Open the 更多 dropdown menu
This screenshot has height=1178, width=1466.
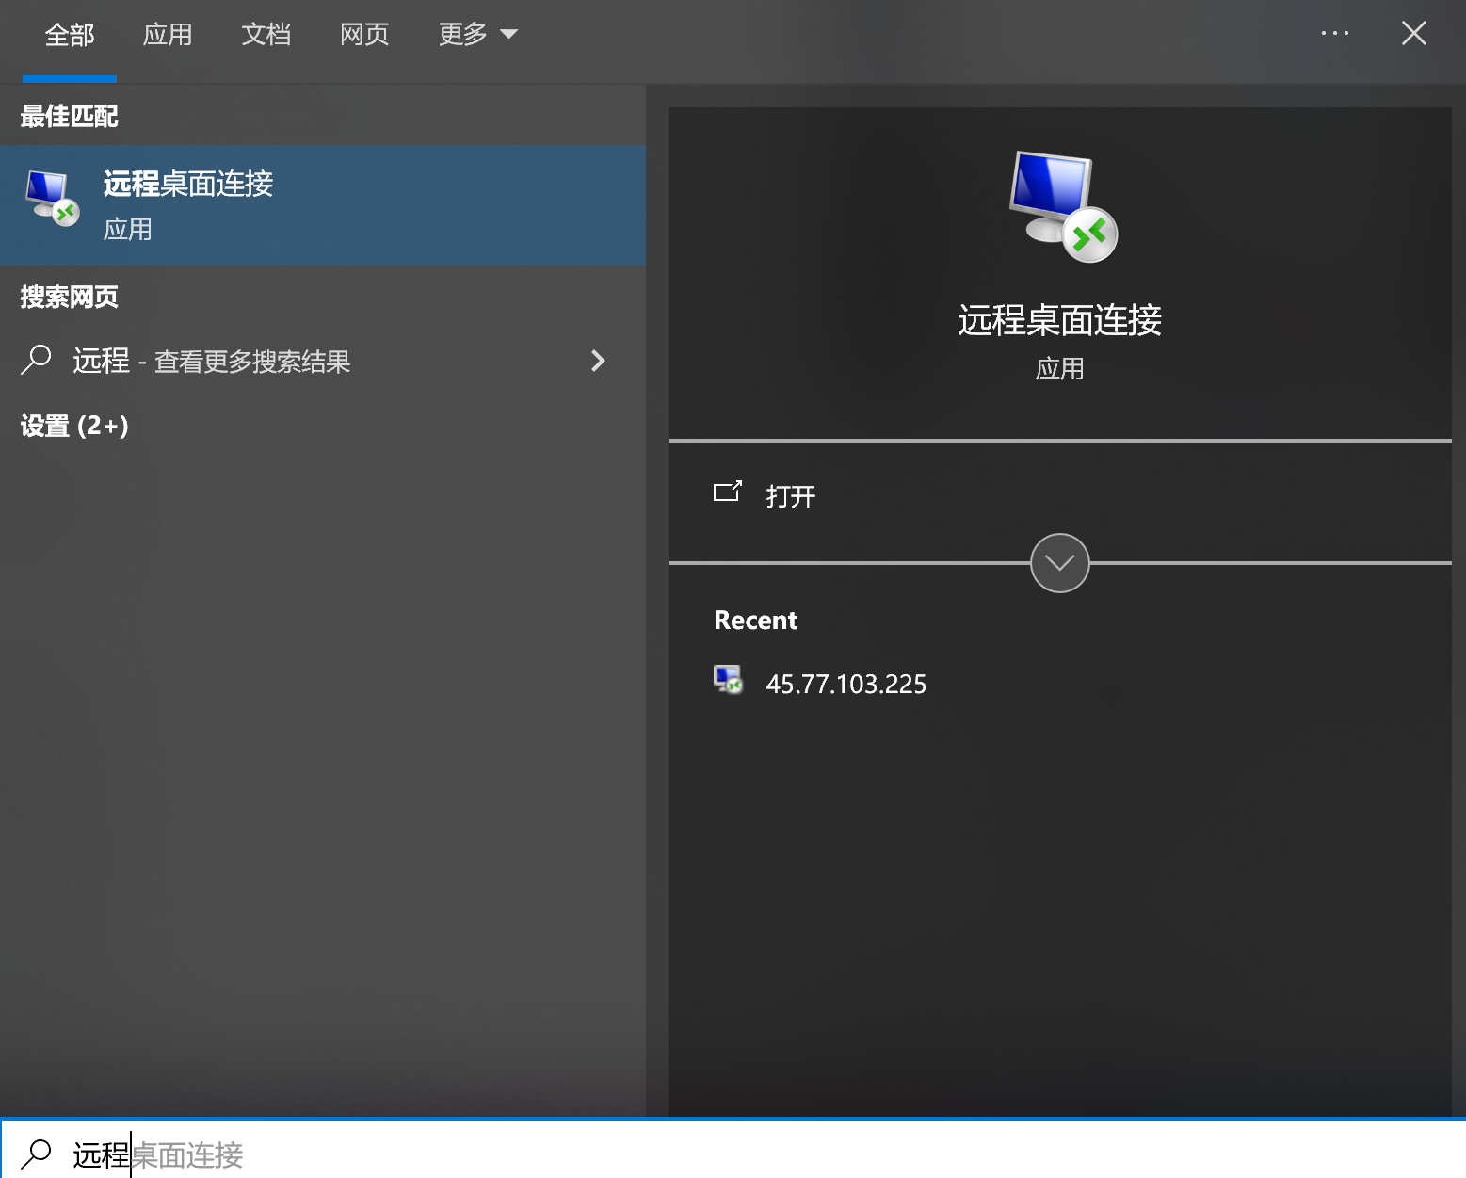coord(478,35)
